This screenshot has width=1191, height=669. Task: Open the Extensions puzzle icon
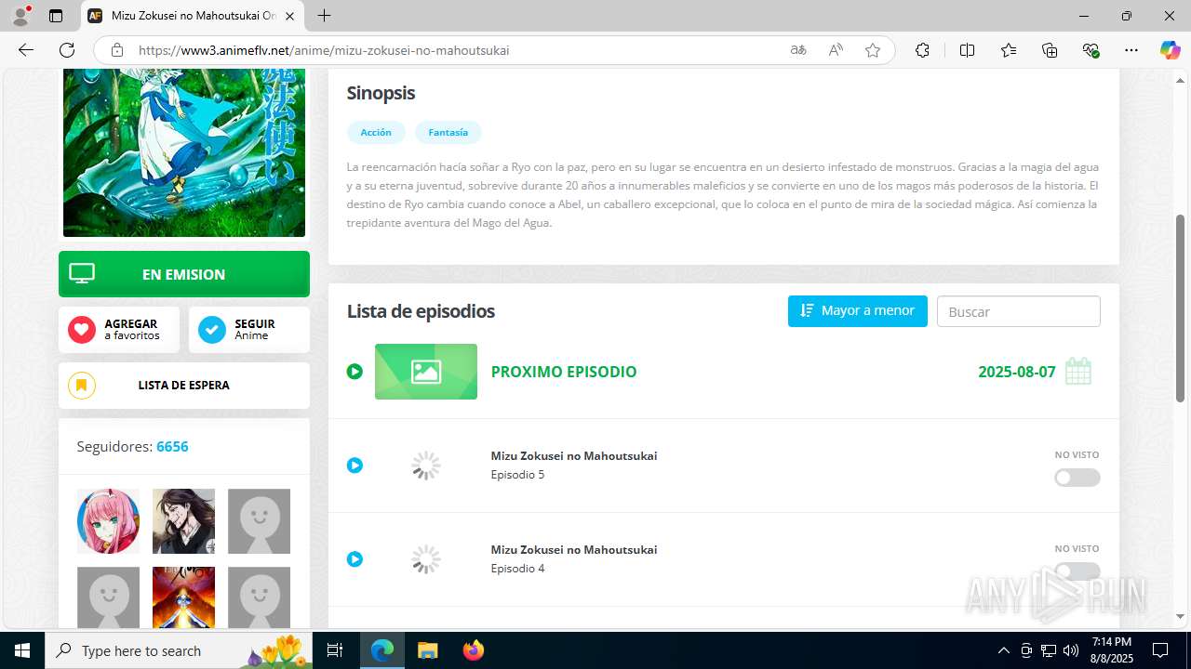tap(922, 50)
